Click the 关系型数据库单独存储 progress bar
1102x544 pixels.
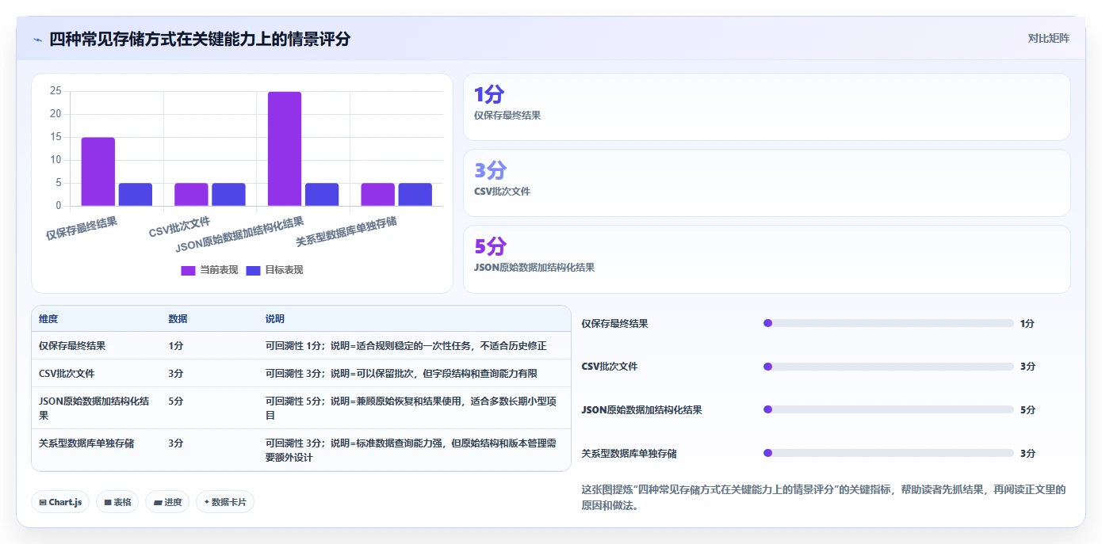pyautogui.click(x=889, y=454)
